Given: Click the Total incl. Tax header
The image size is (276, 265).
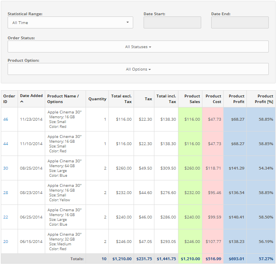Looking at the screenshot, I should coord(166,99).
